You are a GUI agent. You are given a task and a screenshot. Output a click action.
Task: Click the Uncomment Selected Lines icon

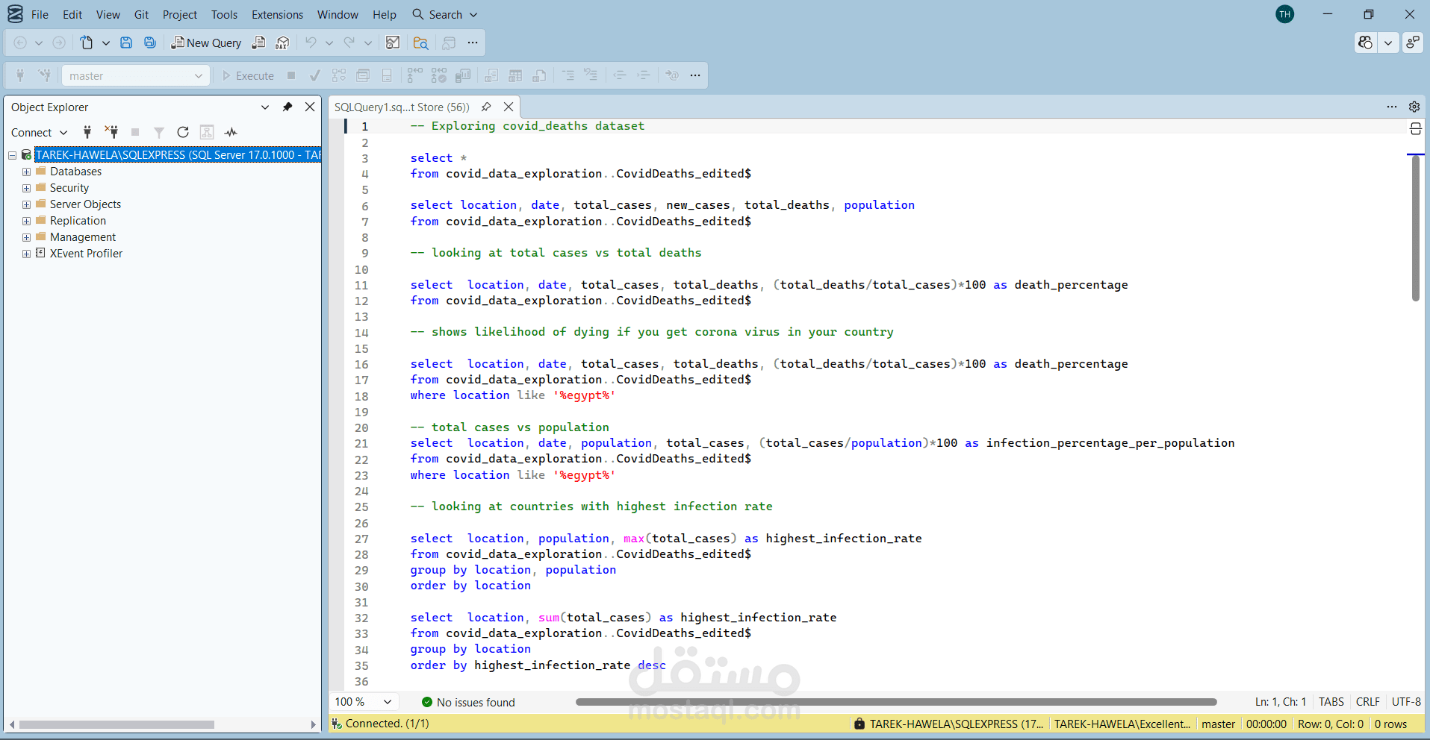(591, 75)
